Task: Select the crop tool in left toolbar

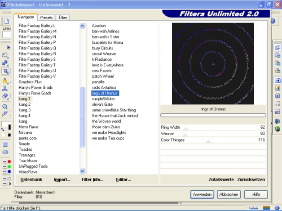Action: tap(5, 71)
